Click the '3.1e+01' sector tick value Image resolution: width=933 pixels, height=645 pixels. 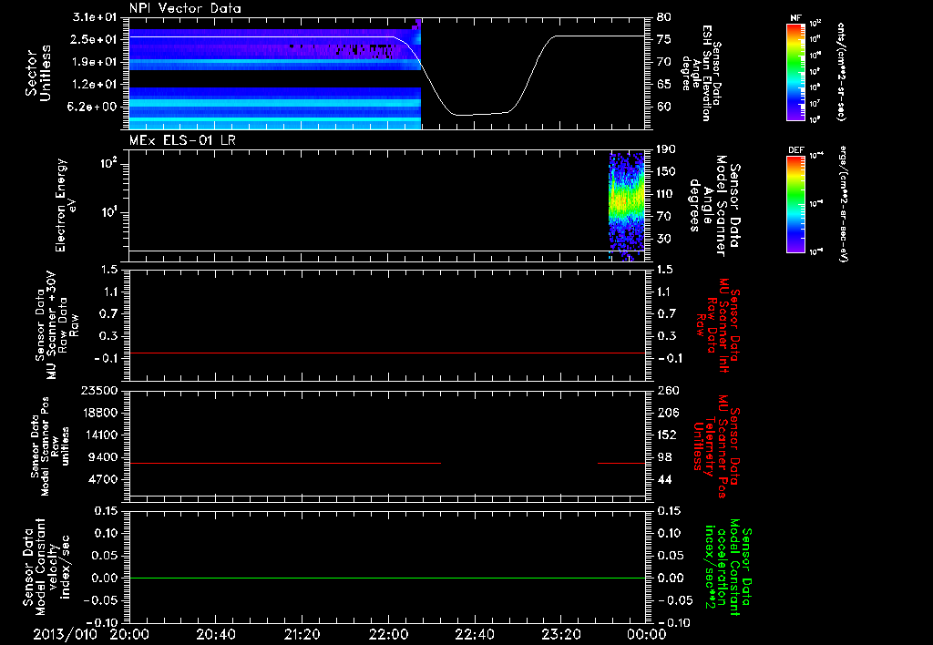tap(94, 16)
